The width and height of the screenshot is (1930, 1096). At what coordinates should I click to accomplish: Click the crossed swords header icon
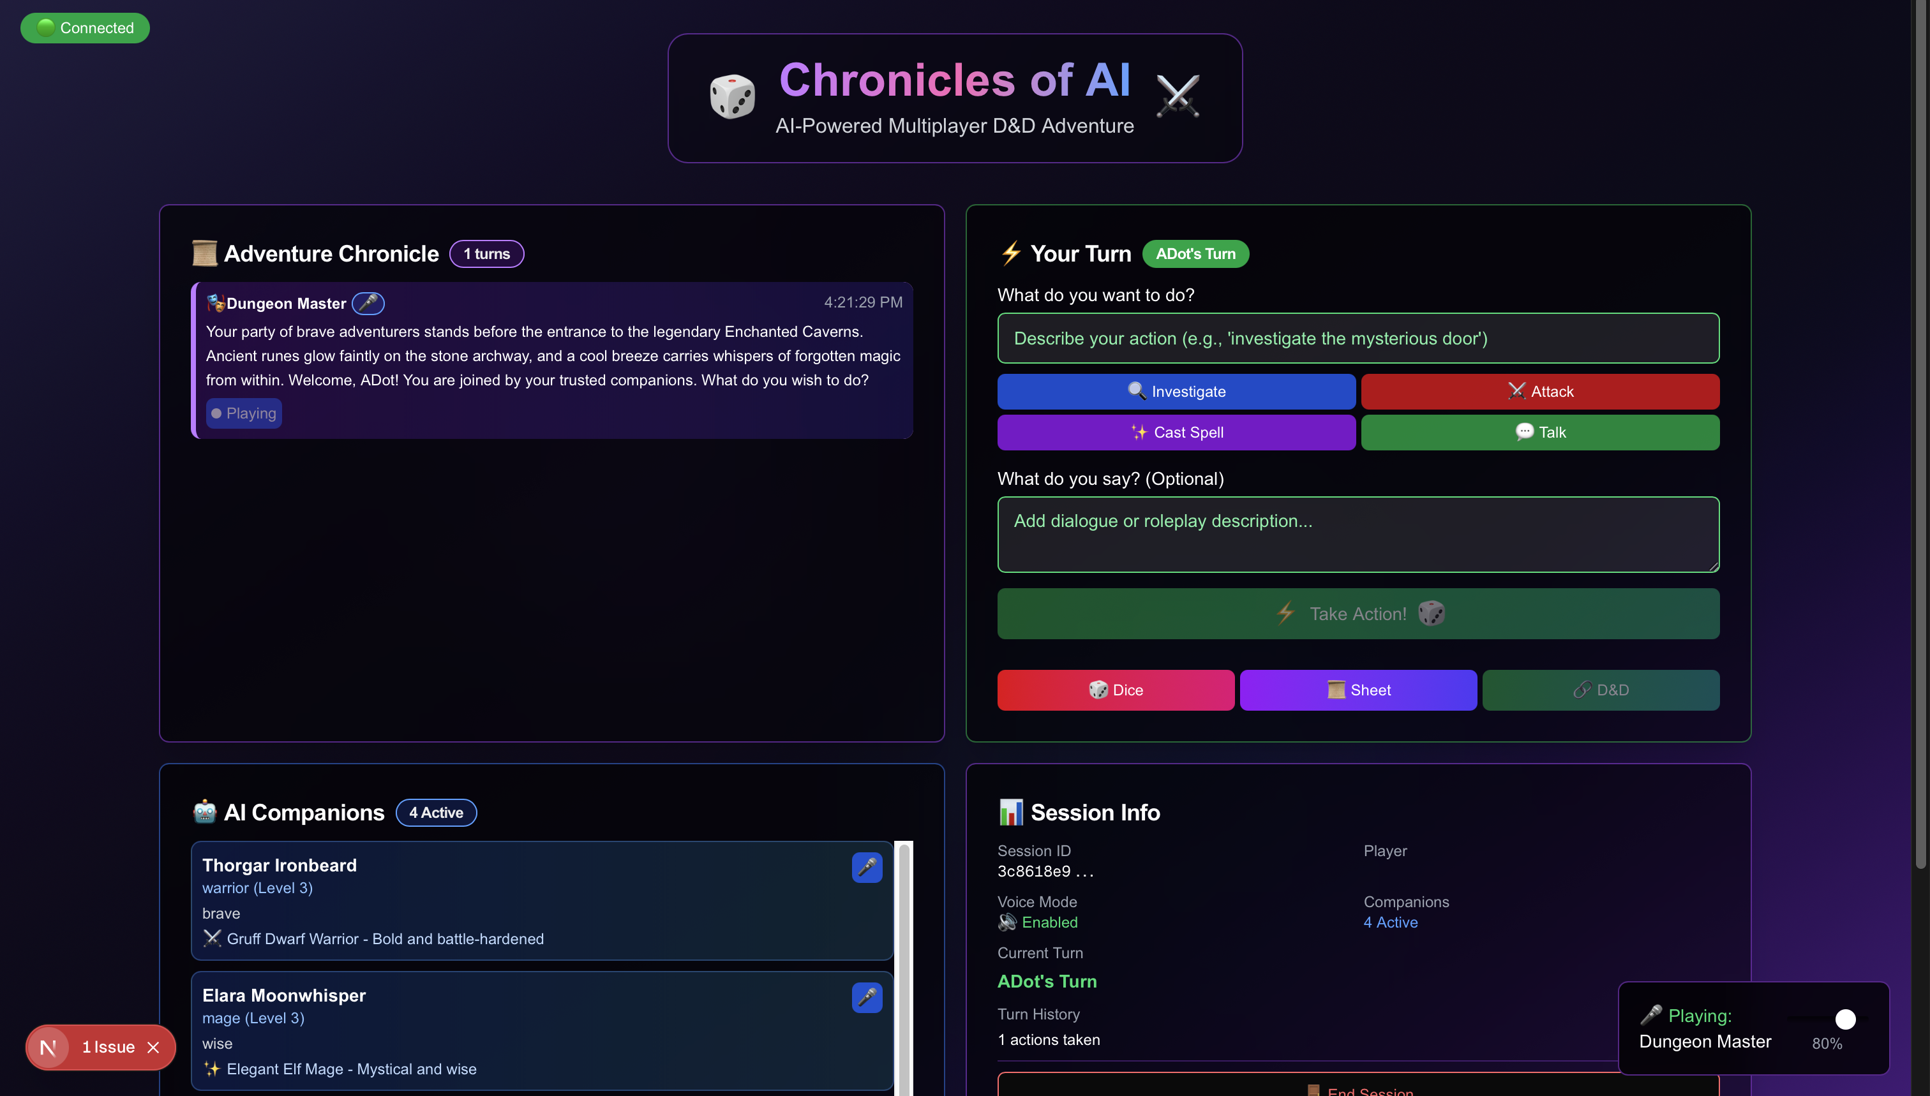tap(1178, 97)
